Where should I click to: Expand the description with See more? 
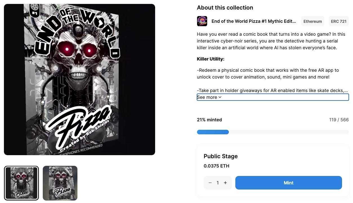[x=209, y=97]
